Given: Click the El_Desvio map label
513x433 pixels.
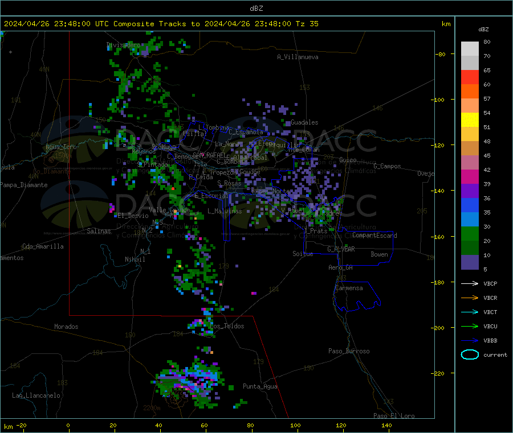Looking at the screenshot, I should (x=133, y=216).
